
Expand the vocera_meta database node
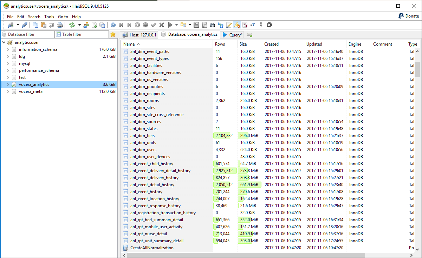8,91
